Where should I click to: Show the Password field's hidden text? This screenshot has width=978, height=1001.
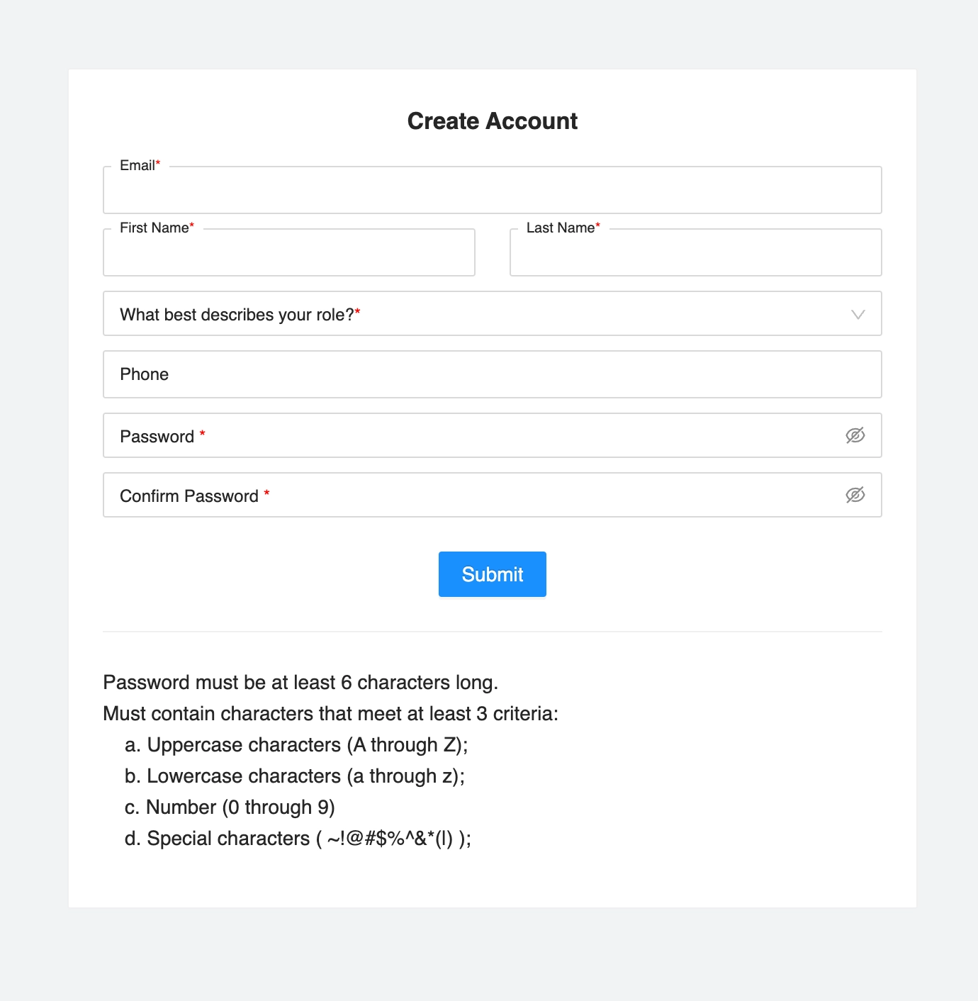coord(855,435)
